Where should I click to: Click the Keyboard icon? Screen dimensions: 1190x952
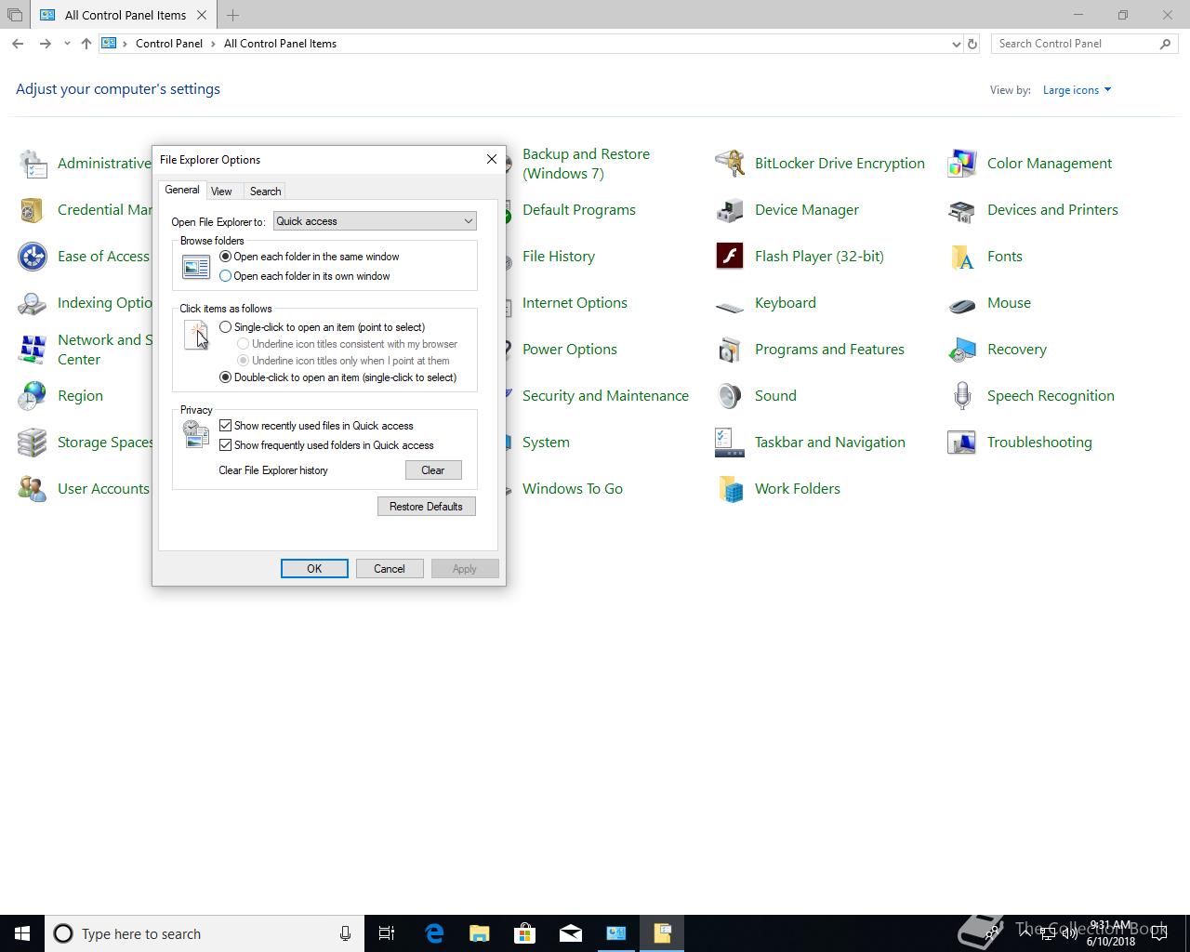(x=730, y=305)
